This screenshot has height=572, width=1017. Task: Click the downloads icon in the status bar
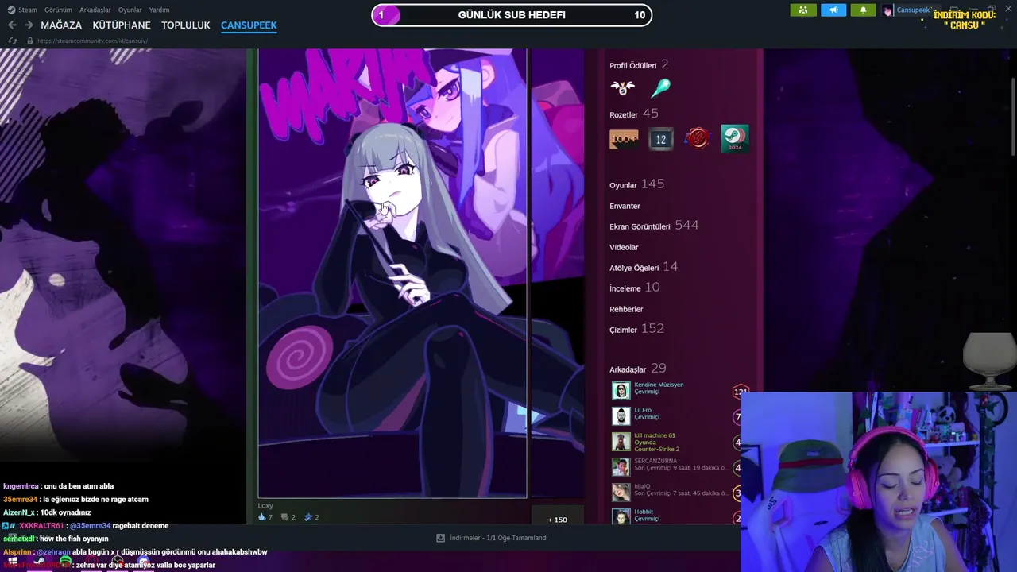[440, 538]
